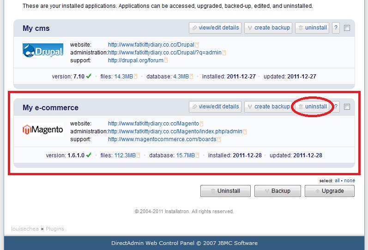
Task: Click the bottom Upgrade button
Action: coord(330,191)
